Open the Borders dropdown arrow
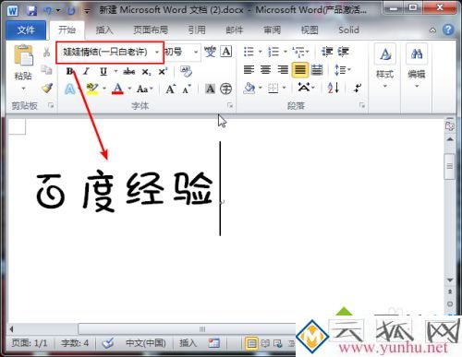Screen dimensions: 462x357 point(284,88)
